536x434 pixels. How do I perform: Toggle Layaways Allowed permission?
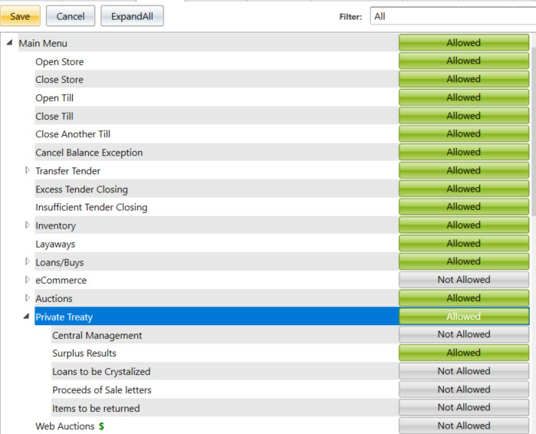click(464, 244)
